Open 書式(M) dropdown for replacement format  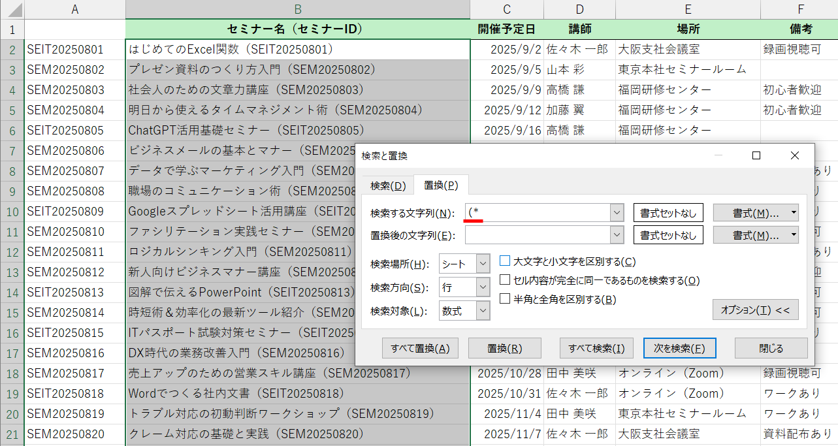click(756, 235)
